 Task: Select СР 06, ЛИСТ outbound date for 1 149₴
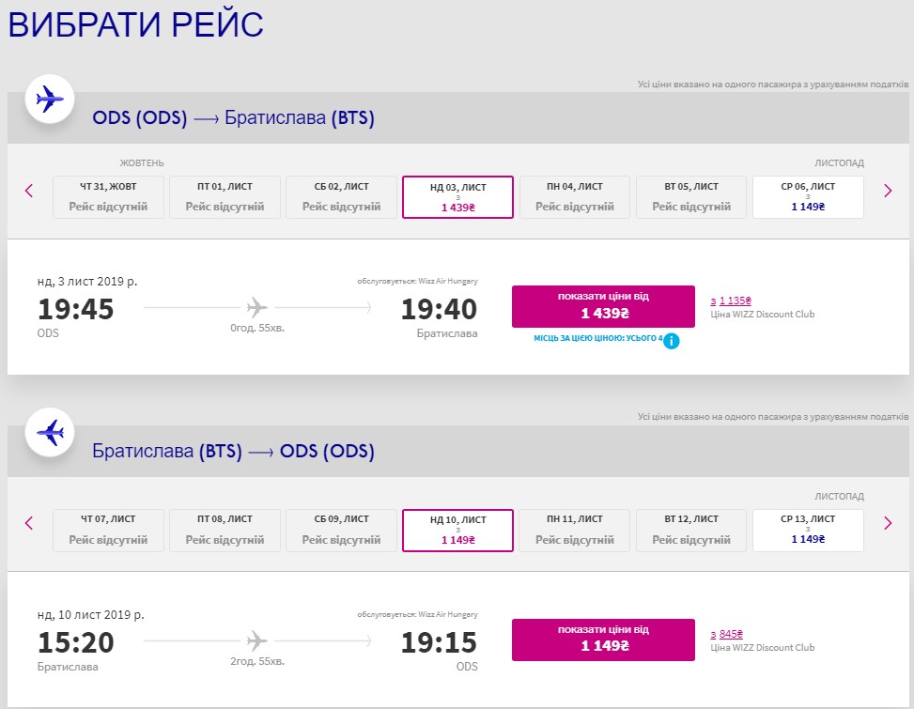tap(808, 197)
